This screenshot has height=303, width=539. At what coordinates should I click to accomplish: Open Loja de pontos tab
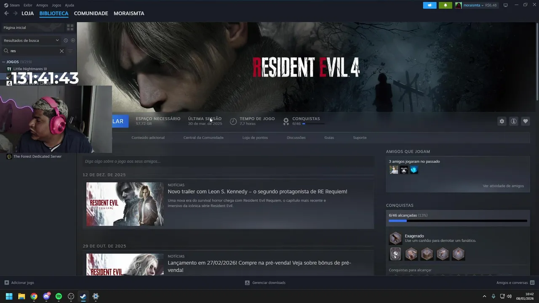tap(255, 138)
